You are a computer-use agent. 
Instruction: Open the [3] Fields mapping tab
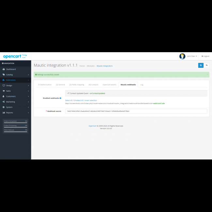77,84
